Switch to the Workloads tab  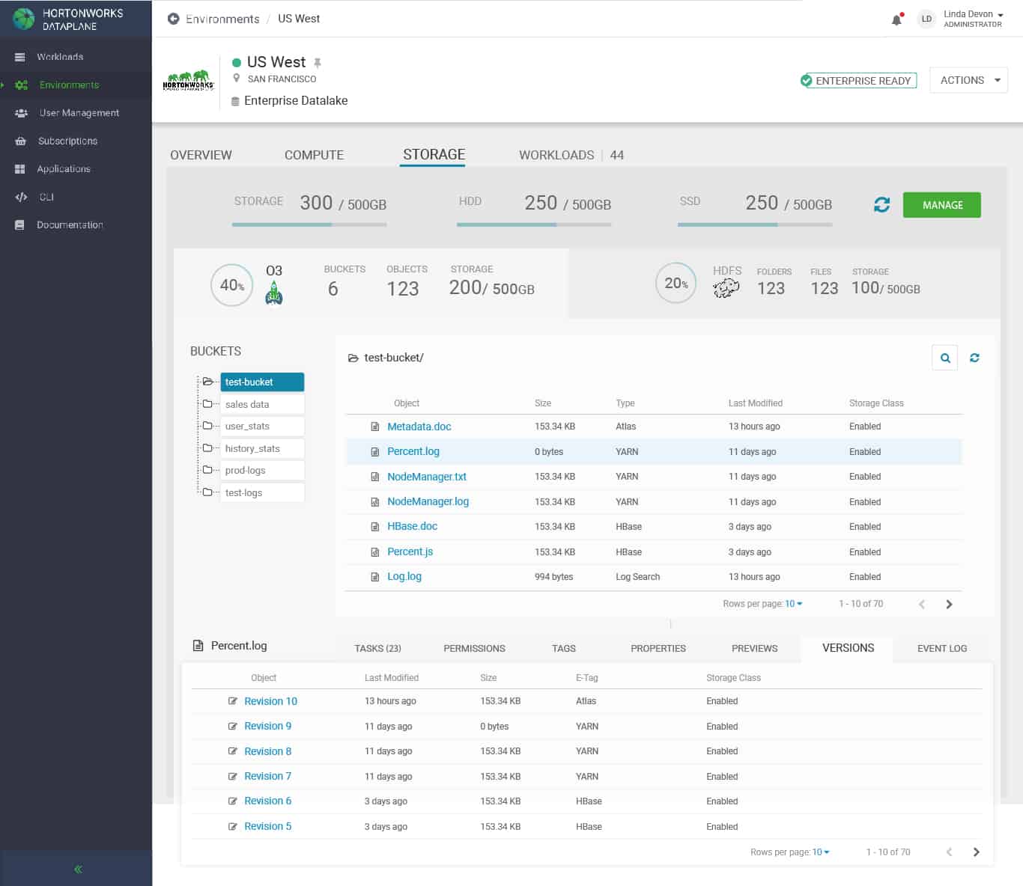(x=571, y=155)
